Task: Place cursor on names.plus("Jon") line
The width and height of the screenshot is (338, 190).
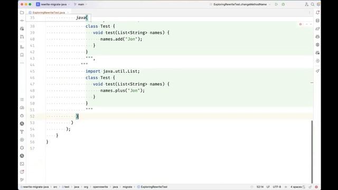Action: pos(123,90)
